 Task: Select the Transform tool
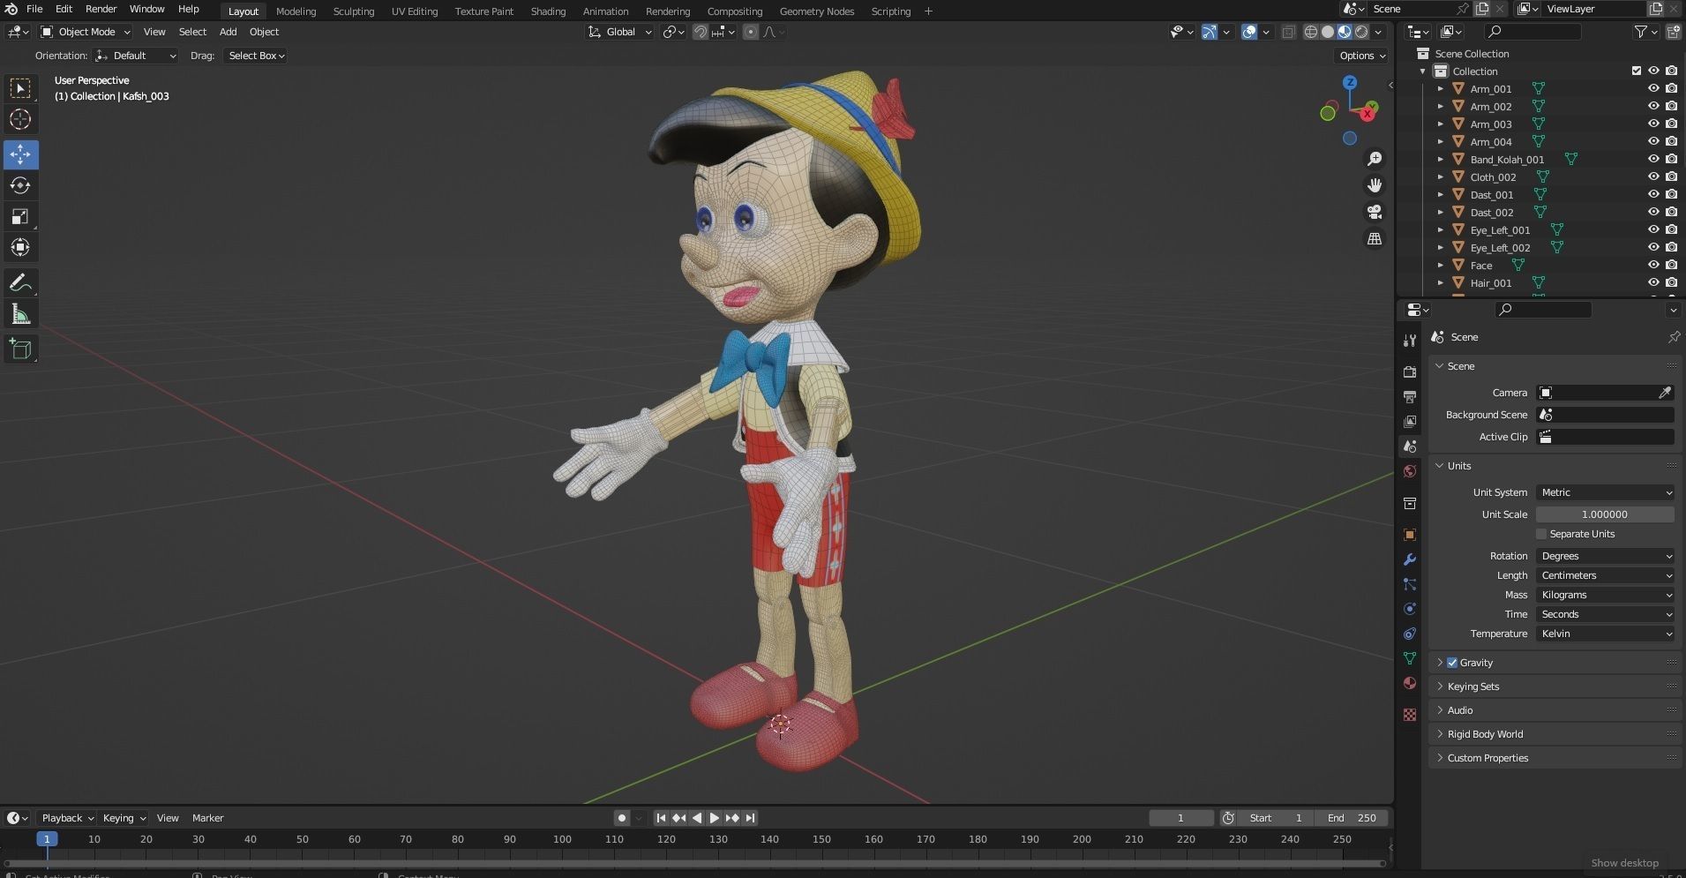pos(20,247)
